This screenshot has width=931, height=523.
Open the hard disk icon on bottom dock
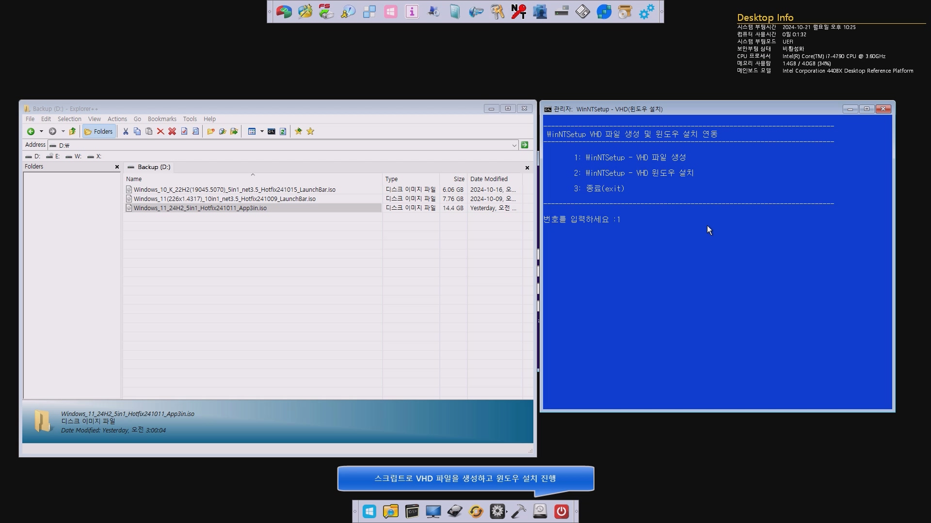(455, 511)
